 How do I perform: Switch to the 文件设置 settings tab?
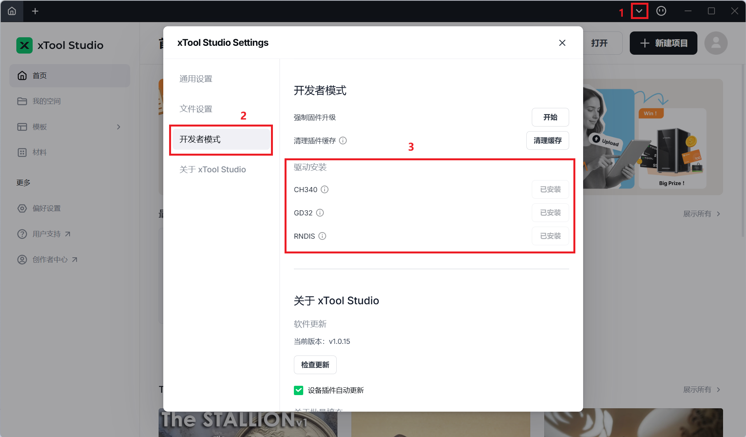point(196,109)
